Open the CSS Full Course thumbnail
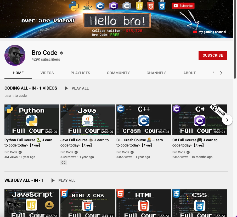 pos(200,203)
